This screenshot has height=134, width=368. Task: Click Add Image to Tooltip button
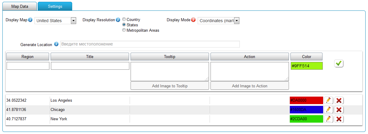click(x=170, y=86)
